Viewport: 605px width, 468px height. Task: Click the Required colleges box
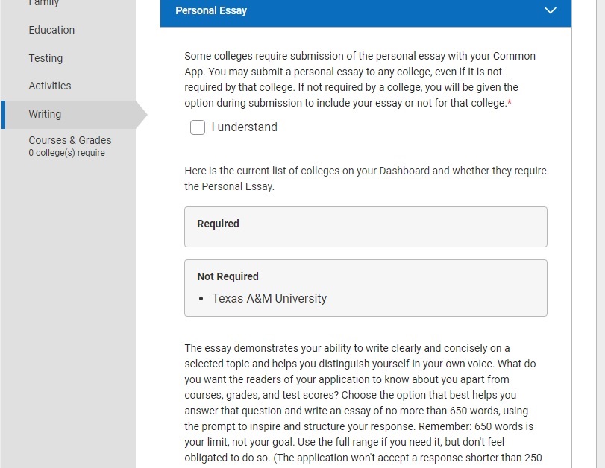click(x=366, y=227)
